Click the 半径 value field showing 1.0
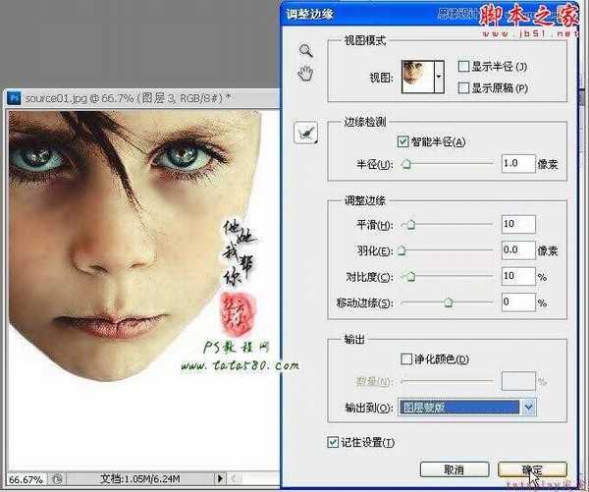Viewport: 589px width, 492px height. click(x=518, y=163)
